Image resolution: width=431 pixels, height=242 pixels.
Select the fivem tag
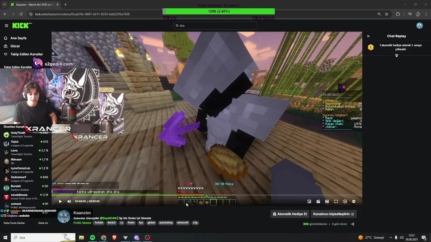131,223
